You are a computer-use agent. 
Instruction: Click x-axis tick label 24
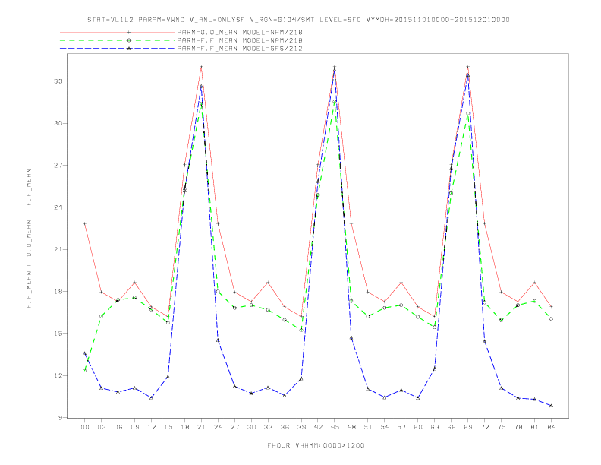(x=218, y=427)
